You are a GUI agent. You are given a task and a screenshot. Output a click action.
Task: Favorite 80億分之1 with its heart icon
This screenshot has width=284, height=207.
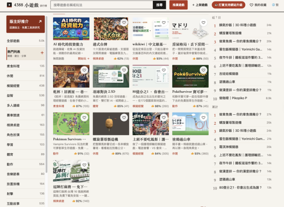[x=164, y=70]
